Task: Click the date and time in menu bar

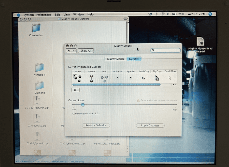Action: click(x=196, y=14)
